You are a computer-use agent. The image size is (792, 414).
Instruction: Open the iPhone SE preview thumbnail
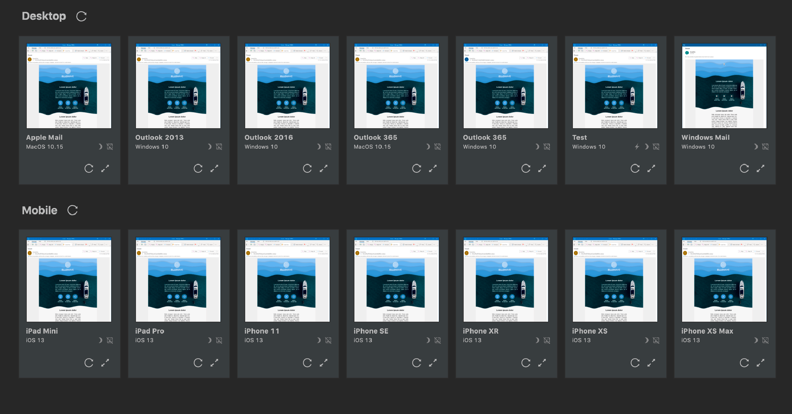coord(397,279)
